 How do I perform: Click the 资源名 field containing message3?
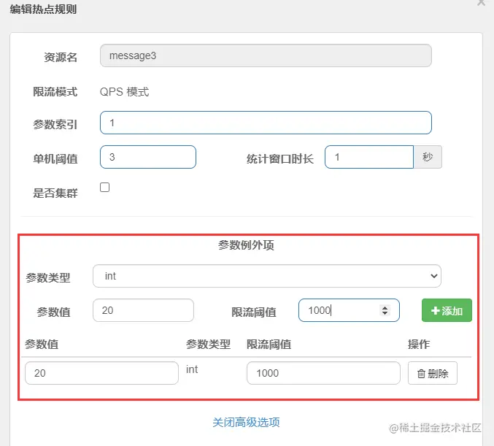266,55
